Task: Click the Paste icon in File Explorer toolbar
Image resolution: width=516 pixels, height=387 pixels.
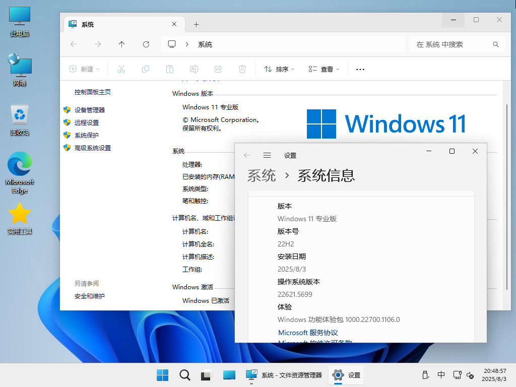Action: (x=169, y=69)
